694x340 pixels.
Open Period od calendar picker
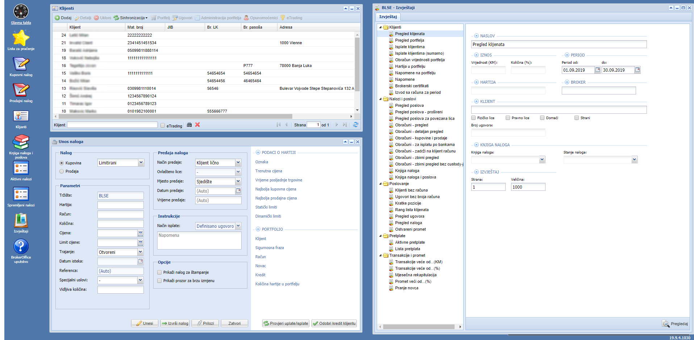tap(598, 70)
